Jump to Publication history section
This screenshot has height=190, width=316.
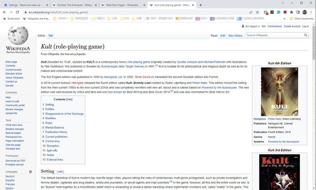(x=56, y=132)
